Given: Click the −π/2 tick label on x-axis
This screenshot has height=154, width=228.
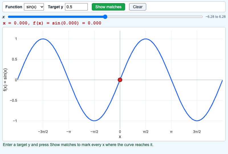Looking at the screenshot, I should (x=94, y=132).
